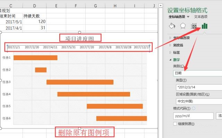Open the 类型 dropdown showing *2012/3/14
222x138 pixels.
point(199,87)
